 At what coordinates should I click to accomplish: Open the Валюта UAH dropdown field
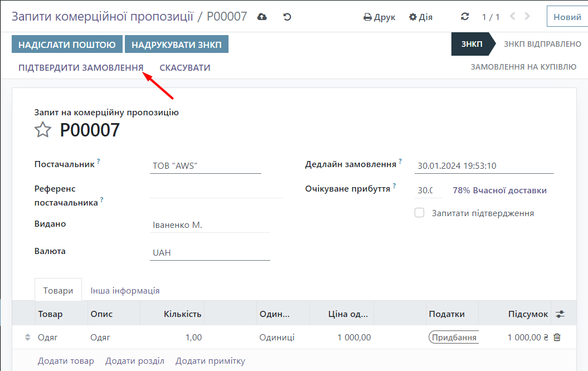pyautogui.click(x=210, y=253)
